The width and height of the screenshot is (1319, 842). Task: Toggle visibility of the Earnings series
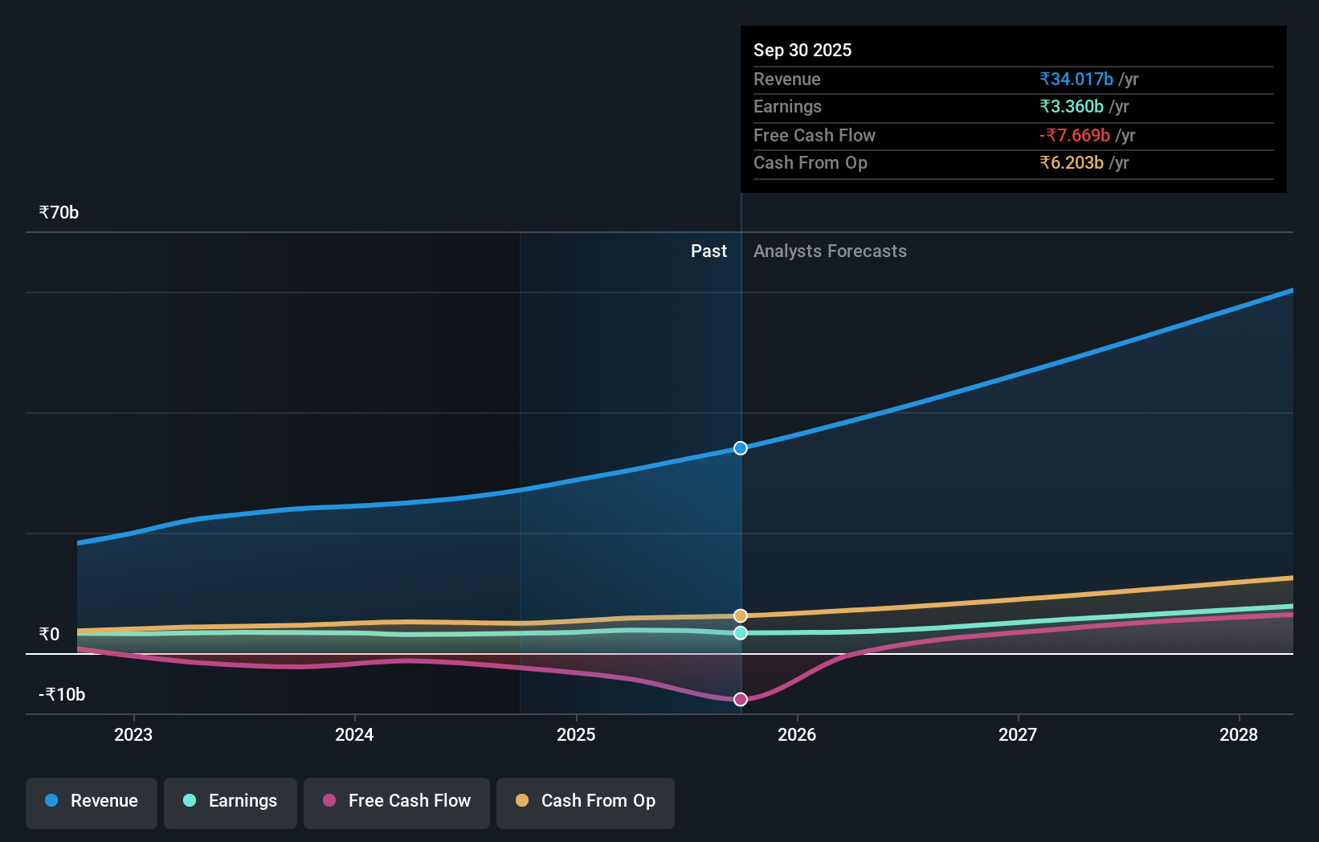point(231,802)
